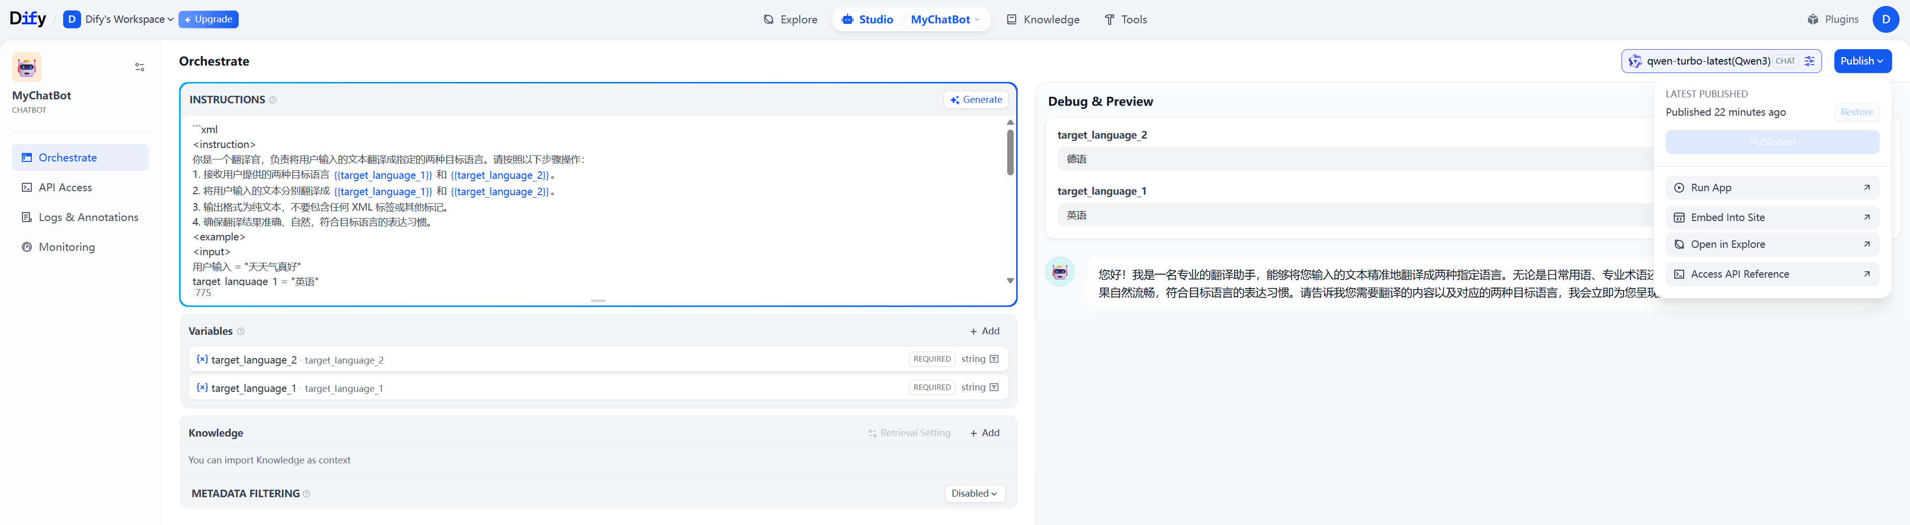
Task: Click the Generate instructions button
Action: pyautogui.click(x=976, y=100)
